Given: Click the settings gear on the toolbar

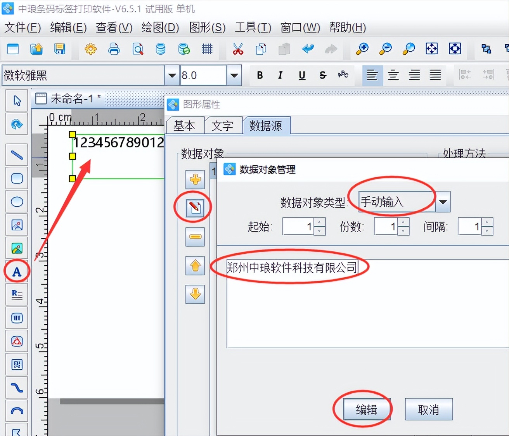Looking at the screenshot, I should coord(90,49).
